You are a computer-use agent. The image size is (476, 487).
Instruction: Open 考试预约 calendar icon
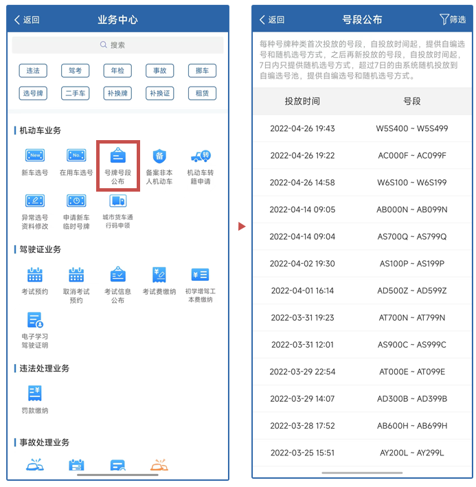click(x=35, y=275)
